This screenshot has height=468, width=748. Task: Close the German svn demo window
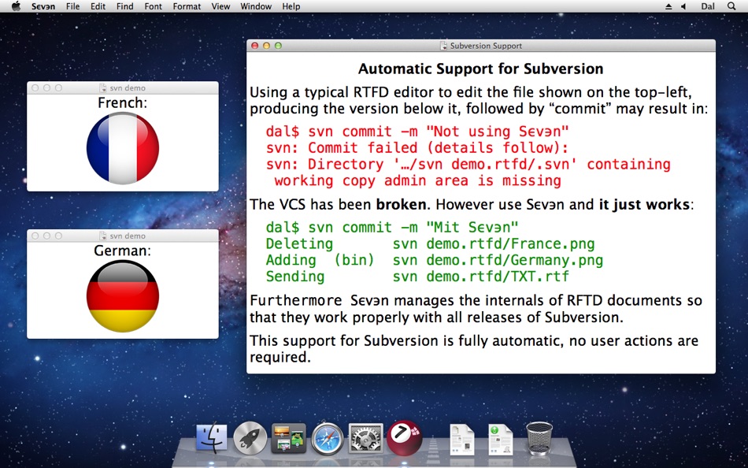(x=35, y=236)
